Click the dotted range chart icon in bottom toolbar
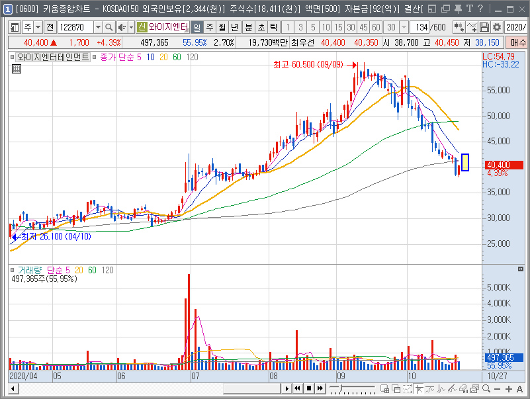This screenshot has width=530, height=399. (x=408, y=389)
